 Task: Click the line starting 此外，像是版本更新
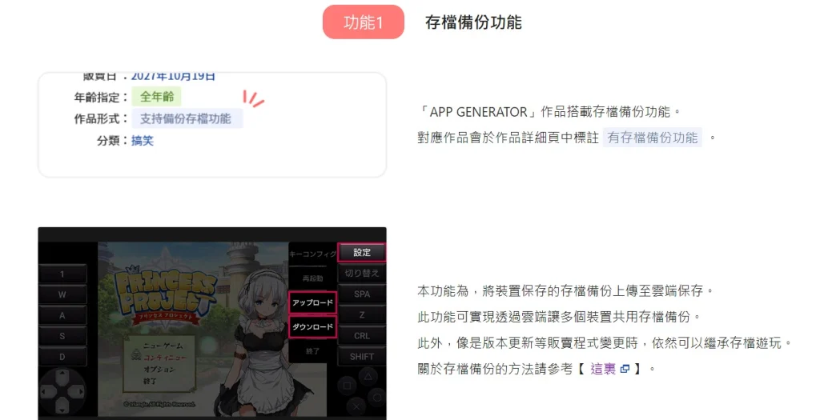click(605, 343)
